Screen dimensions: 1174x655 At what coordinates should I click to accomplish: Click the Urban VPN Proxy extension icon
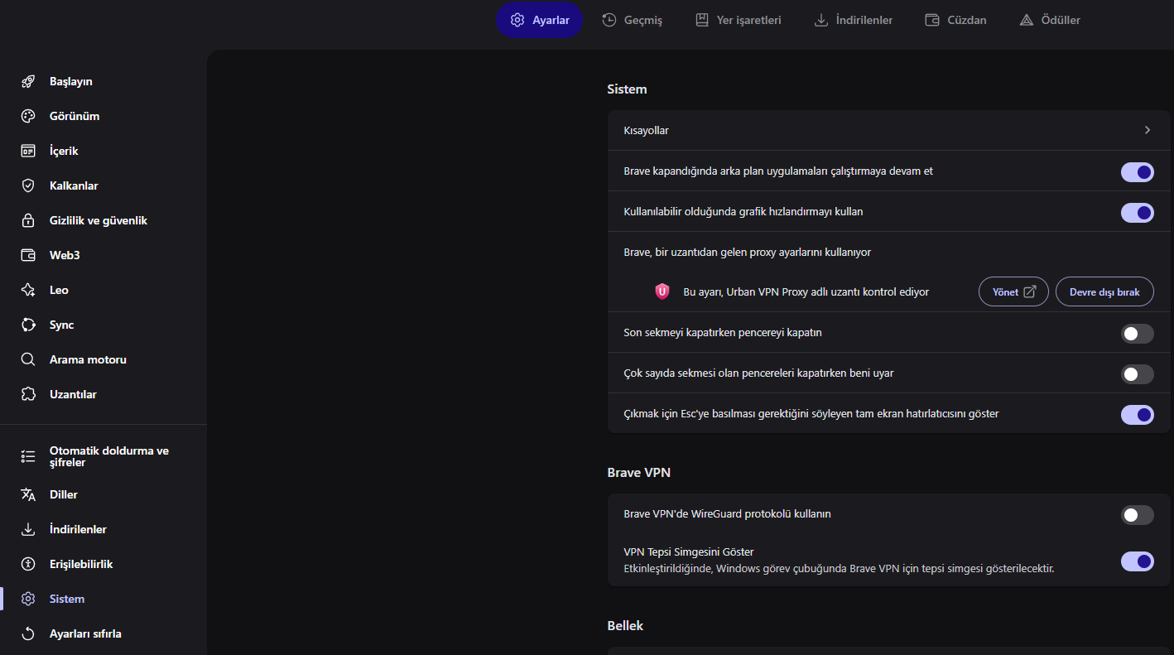662,291
